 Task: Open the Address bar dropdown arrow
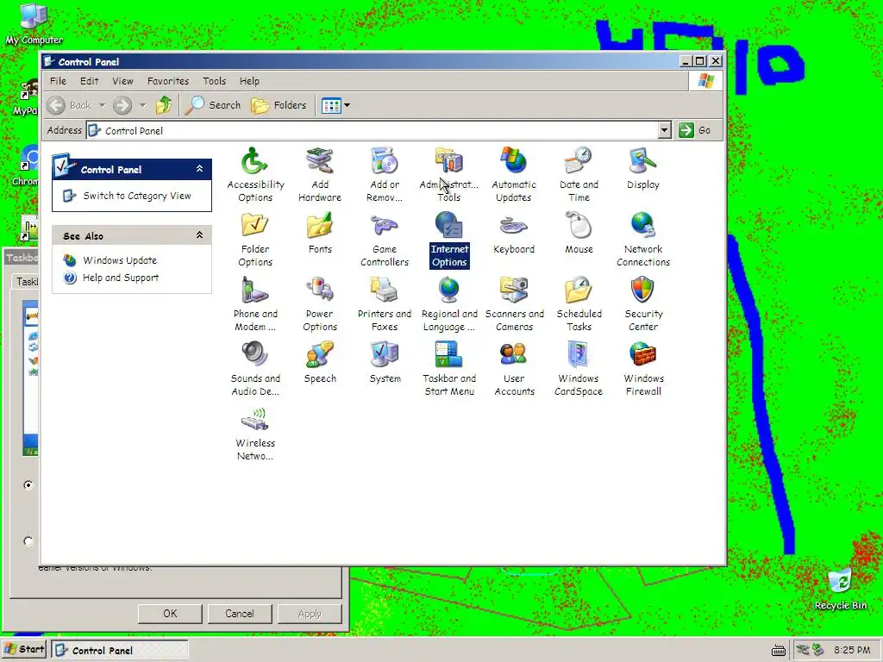point(665,131)
